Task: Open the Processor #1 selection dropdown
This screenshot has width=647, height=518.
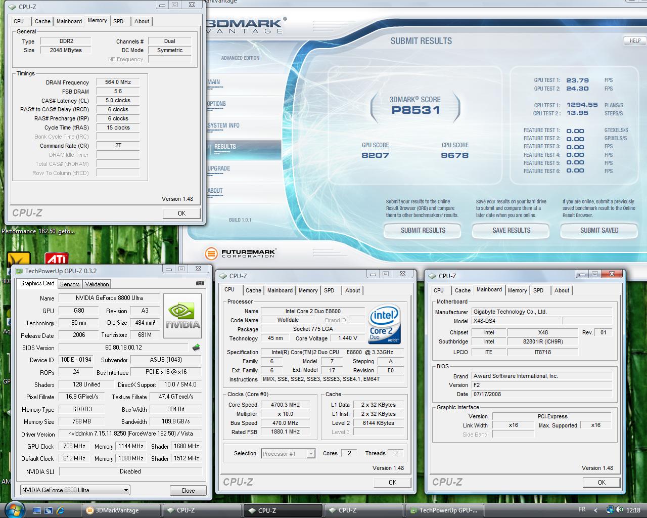Action: point(288,454)
